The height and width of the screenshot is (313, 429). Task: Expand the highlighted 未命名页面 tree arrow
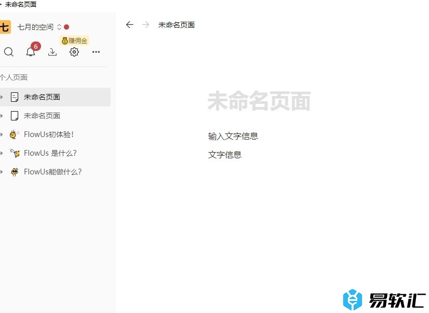2,97
